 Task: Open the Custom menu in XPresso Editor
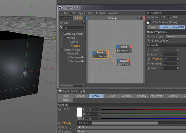coord(100,13)
